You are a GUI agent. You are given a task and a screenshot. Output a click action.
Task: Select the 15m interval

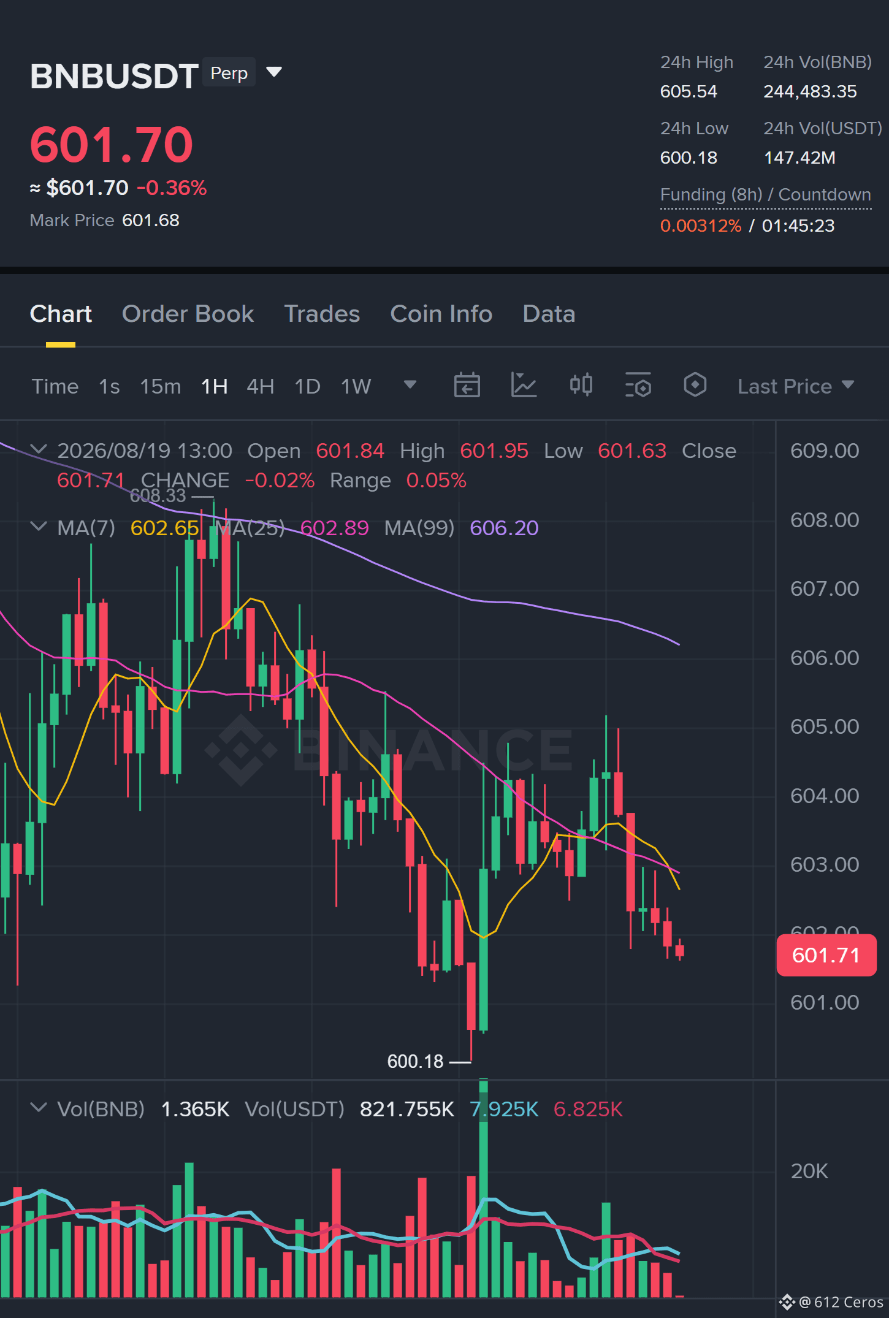coord(161,386)
